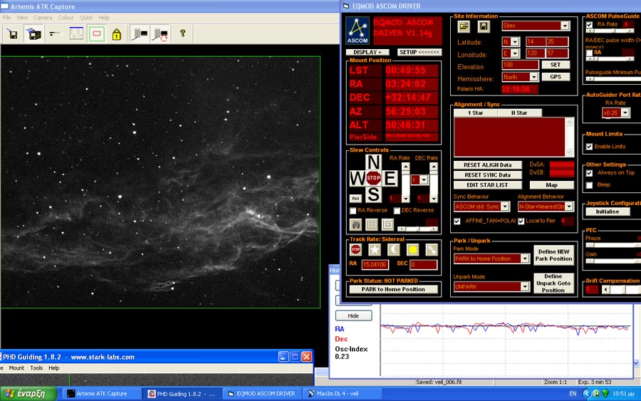
Task: Open the File menu in Artemis Capture
Action: (7, 18)
